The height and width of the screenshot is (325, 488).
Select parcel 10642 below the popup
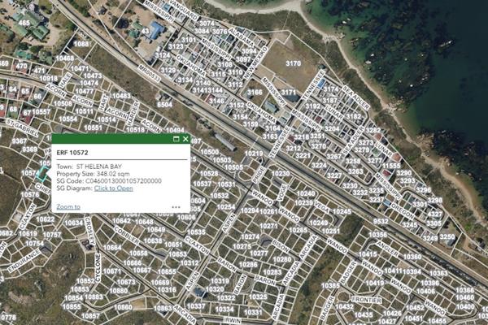tap(122, 220)
